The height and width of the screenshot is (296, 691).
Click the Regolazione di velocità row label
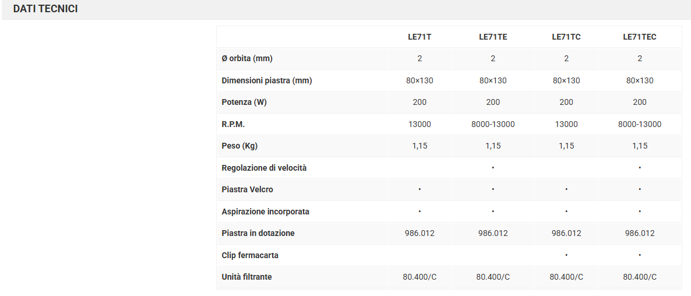click(x=264, y=168)
